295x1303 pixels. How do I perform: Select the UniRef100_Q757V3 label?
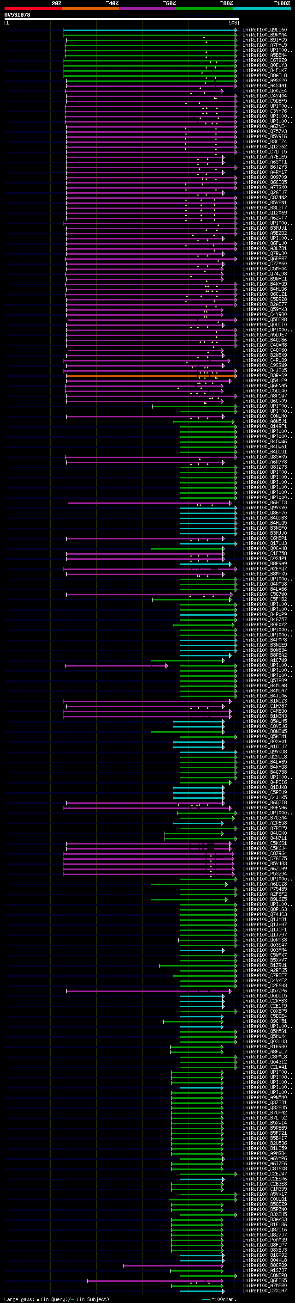(x=264, y=132)
